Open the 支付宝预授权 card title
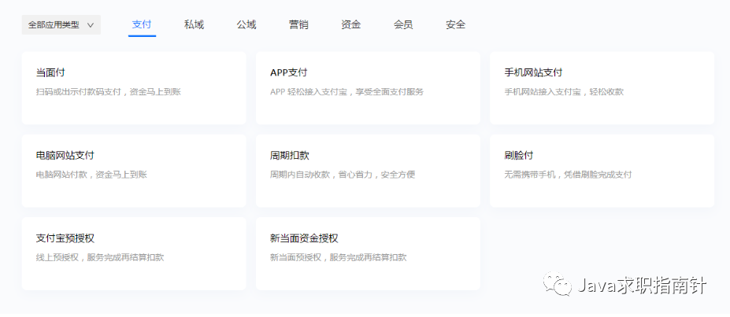The width and height of the screenshot is (730, 317). (x=65, y=238)
